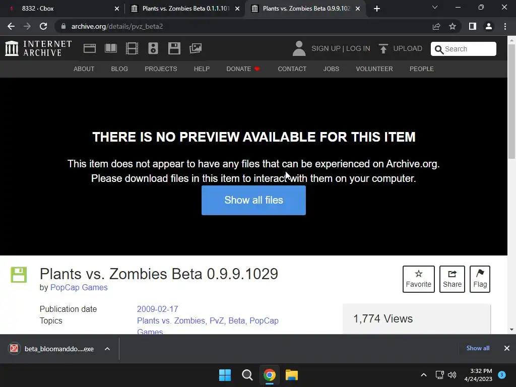516x387 pixels.
Task: Open the volume control in tray
Action: [x=452, y=375]
